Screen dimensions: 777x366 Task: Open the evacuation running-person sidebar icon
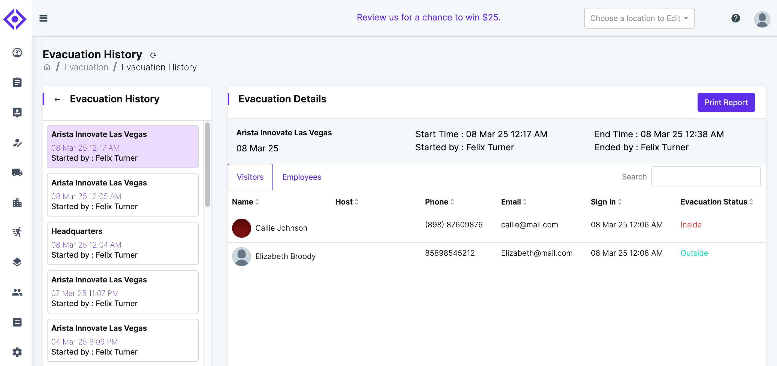click(17, 232)
